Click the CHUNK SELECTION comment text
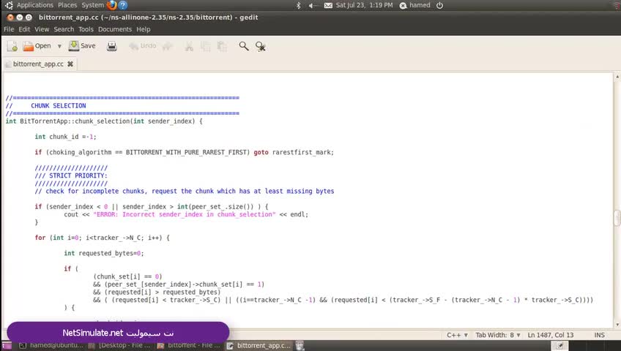 pos(59,105)
